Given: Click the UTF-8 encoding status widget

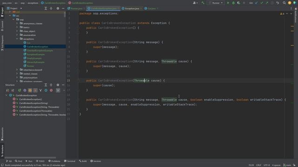Looking at the screenshot, I should [x=267, y=165].
